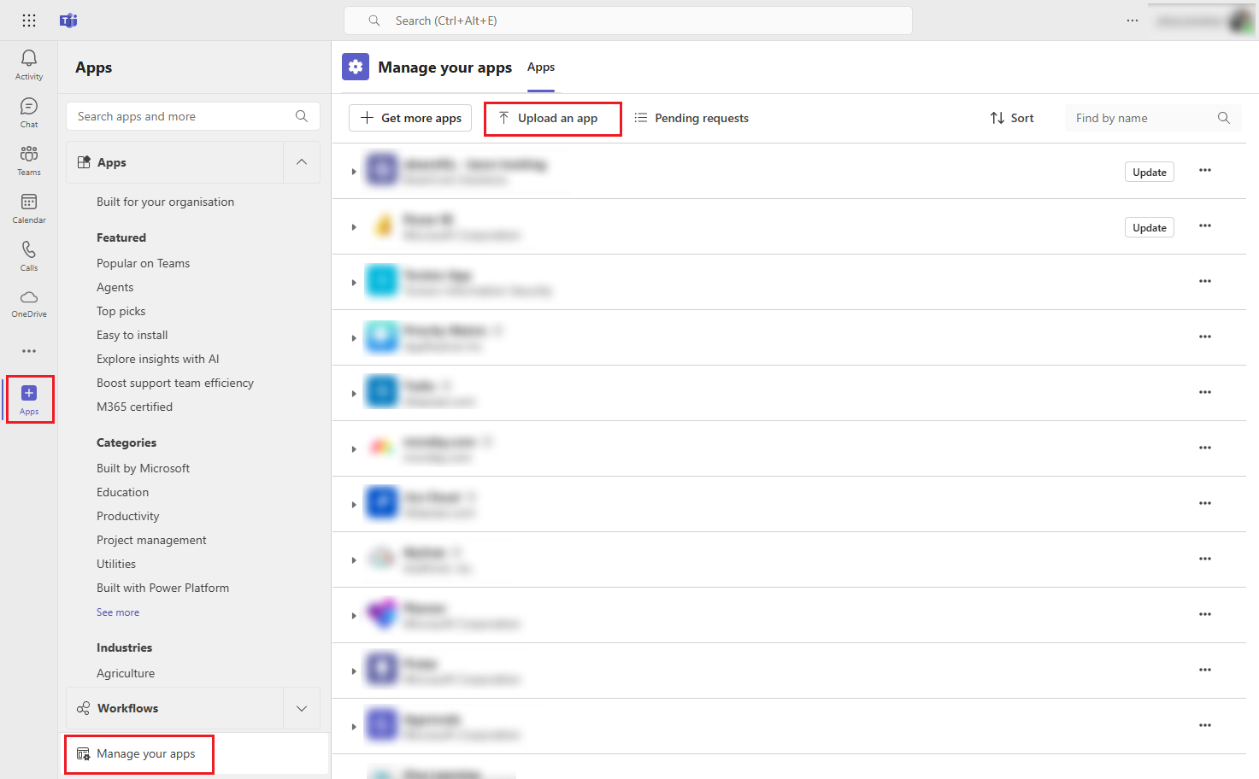
Task: Switch to the Apps tab
Action: [540, 67]
